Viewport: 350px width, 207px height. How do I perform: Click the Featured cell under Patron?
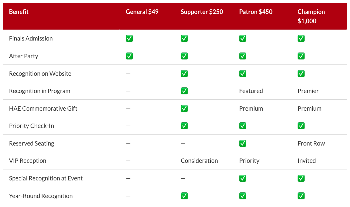point(251,91)
